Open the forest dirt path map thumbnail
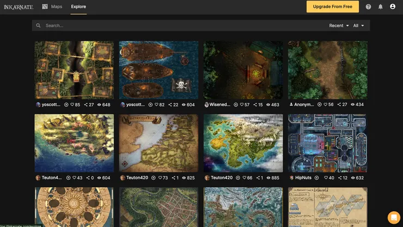The width and height of the screenshot is (403, 227). click(328, 70)
